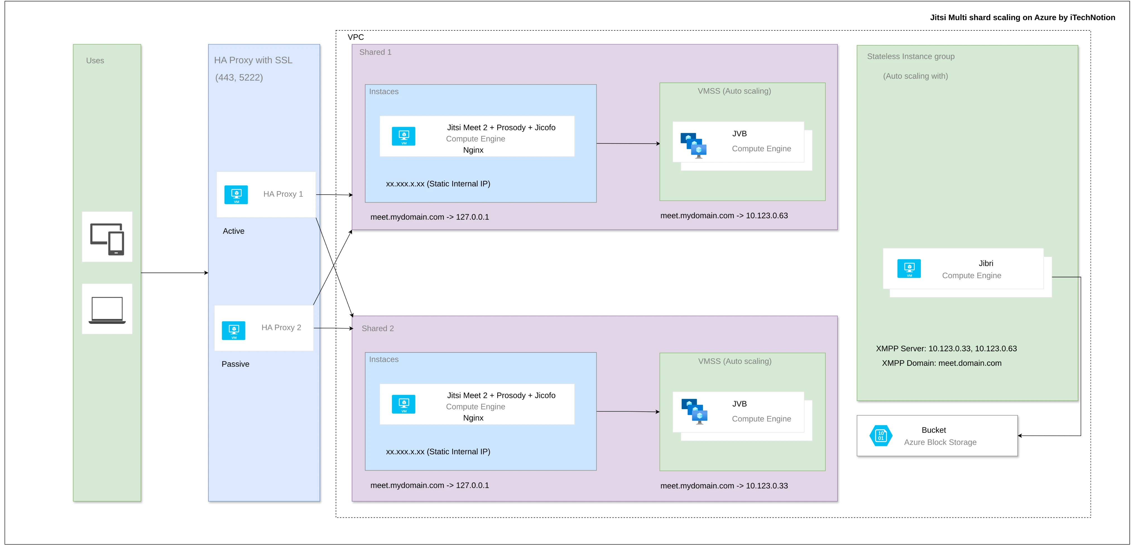Screen dimensions: 1131x549
Task: Select JVB label in Shared 1
Action: click(x=739, y=134)
